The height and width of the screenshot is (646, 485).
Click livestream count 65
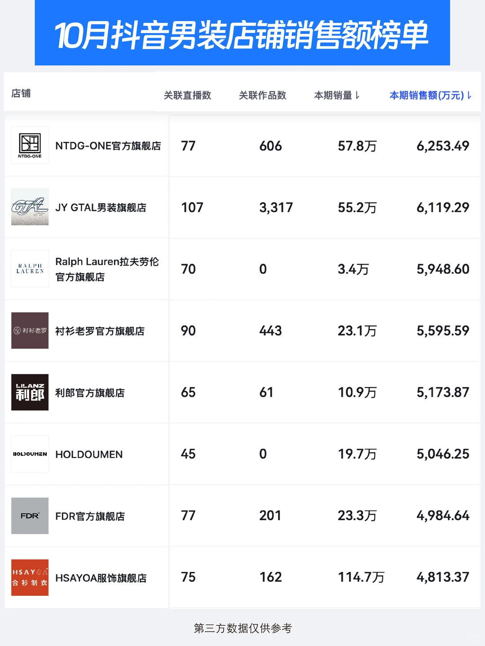point(188,392)
